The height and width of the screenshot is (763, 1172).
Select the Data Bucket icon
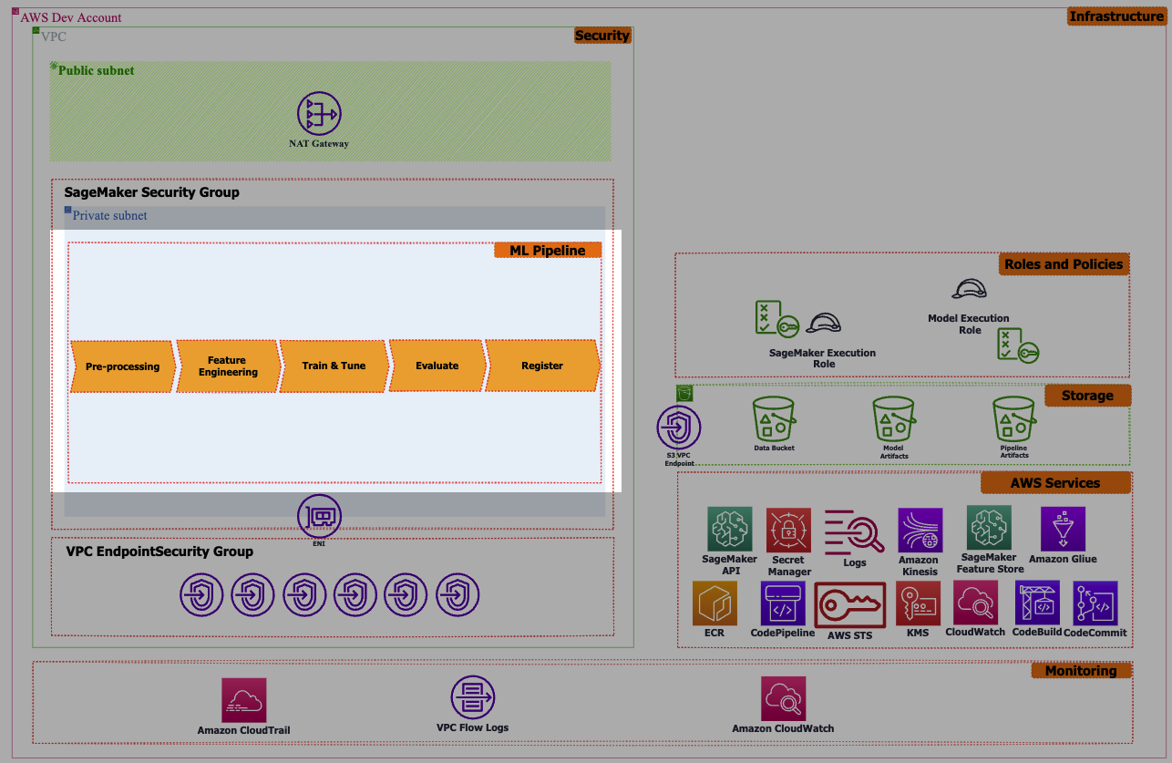click(x=774, y=419)
